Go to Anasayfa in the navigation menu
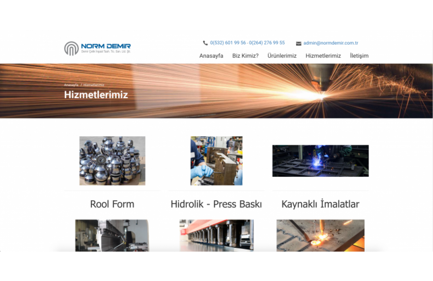 (x=211, y=56)
